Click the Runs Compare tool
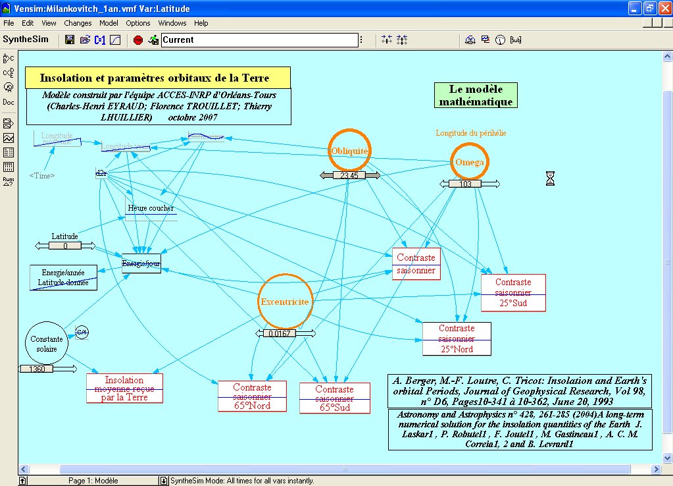 tap(8, 181)
